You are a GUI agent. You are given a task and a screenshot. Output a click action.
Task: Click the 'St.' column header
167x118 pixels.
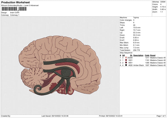tap(131, 55)
